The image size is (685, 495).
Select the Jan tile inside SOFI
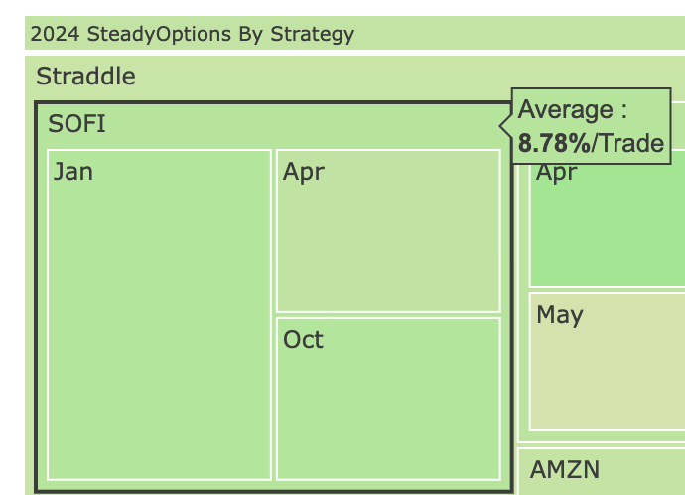coord(159,315)
